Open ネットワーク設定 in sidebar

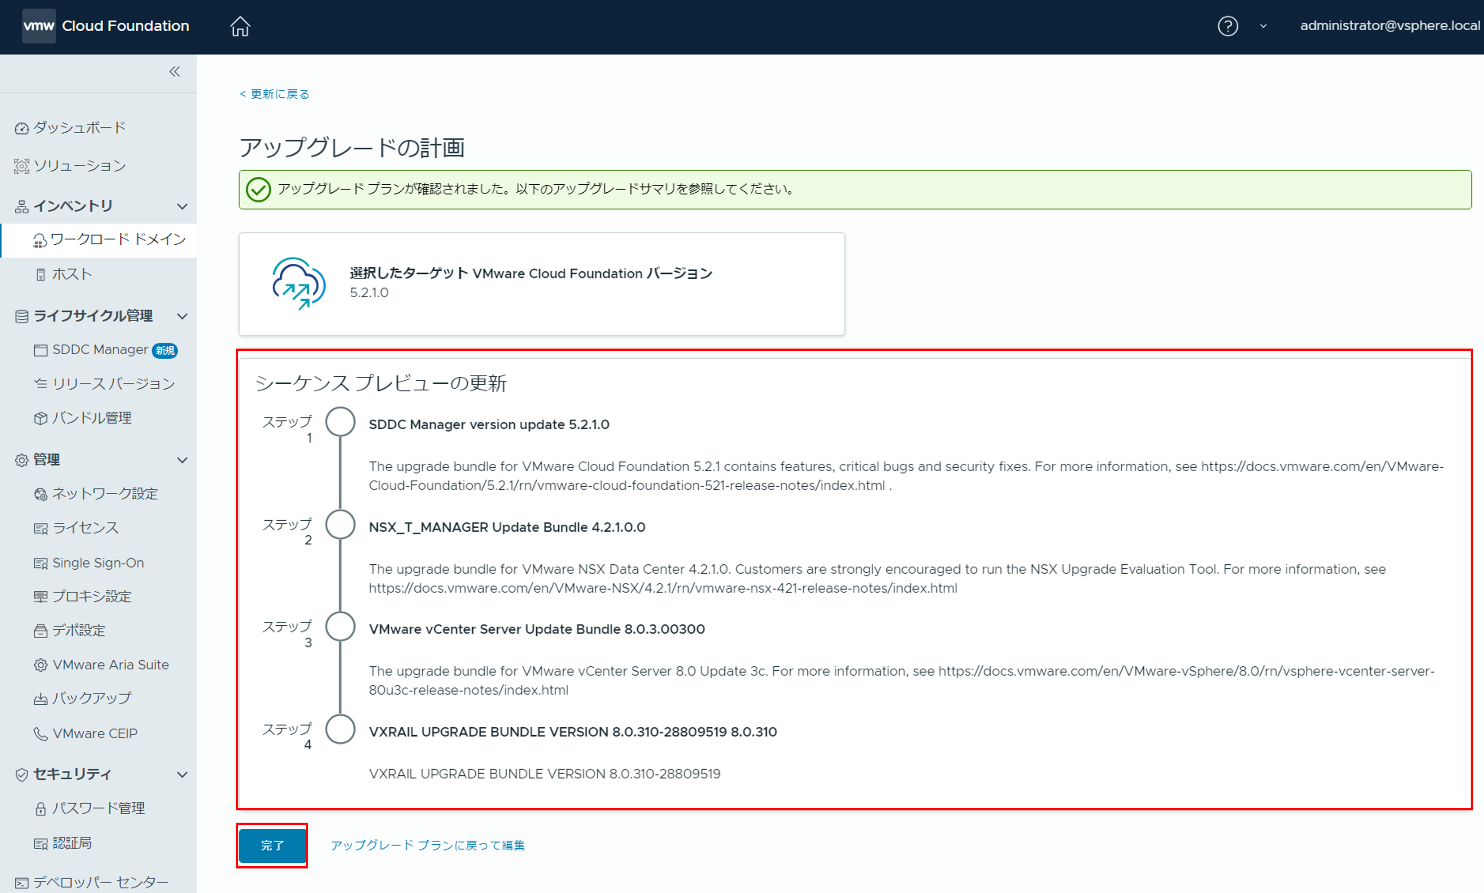coord(105,494)
